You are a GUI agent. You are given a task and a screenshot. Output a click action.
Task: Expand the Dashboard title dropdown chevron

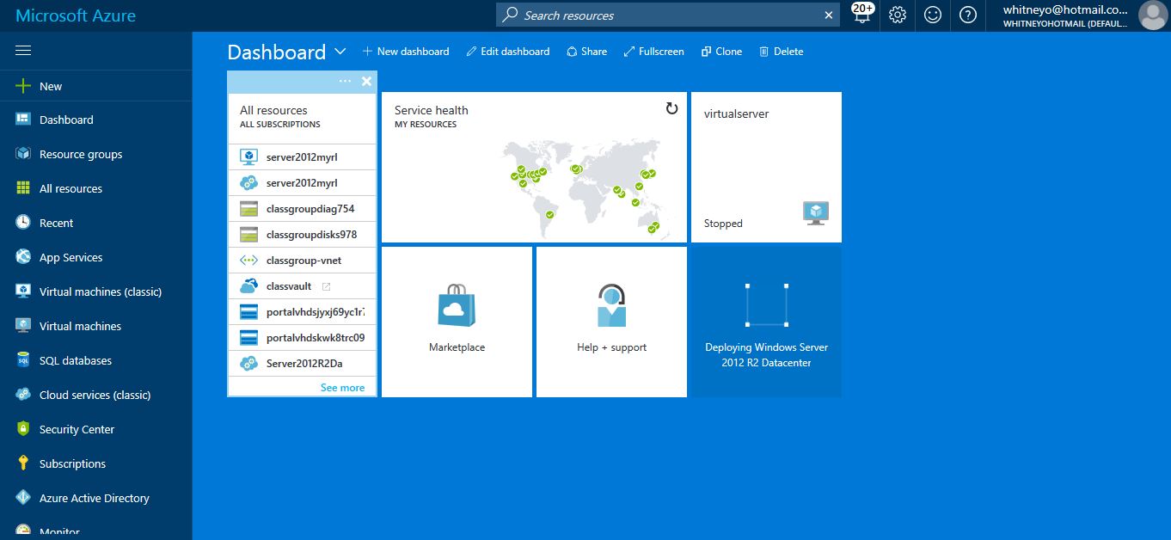tap(340, 52)
